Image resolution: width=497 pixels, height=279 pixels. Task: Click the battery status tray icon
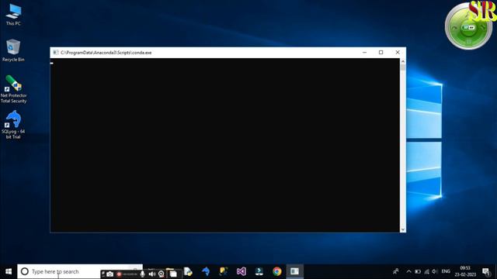pos(418,271)
